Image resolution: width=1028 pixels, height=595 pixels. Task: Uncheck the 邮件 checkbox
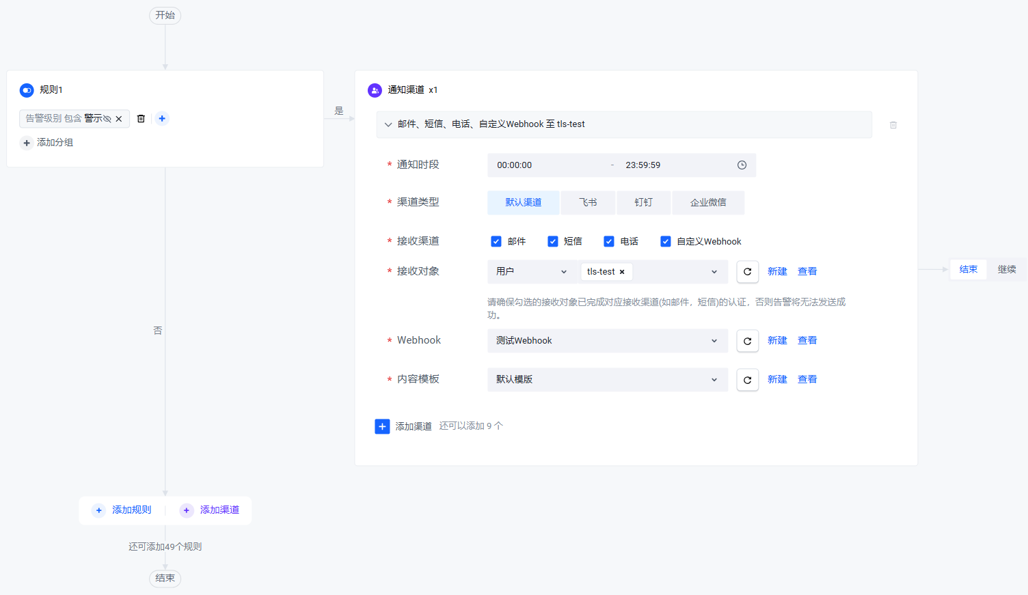(x=496, y=241)
